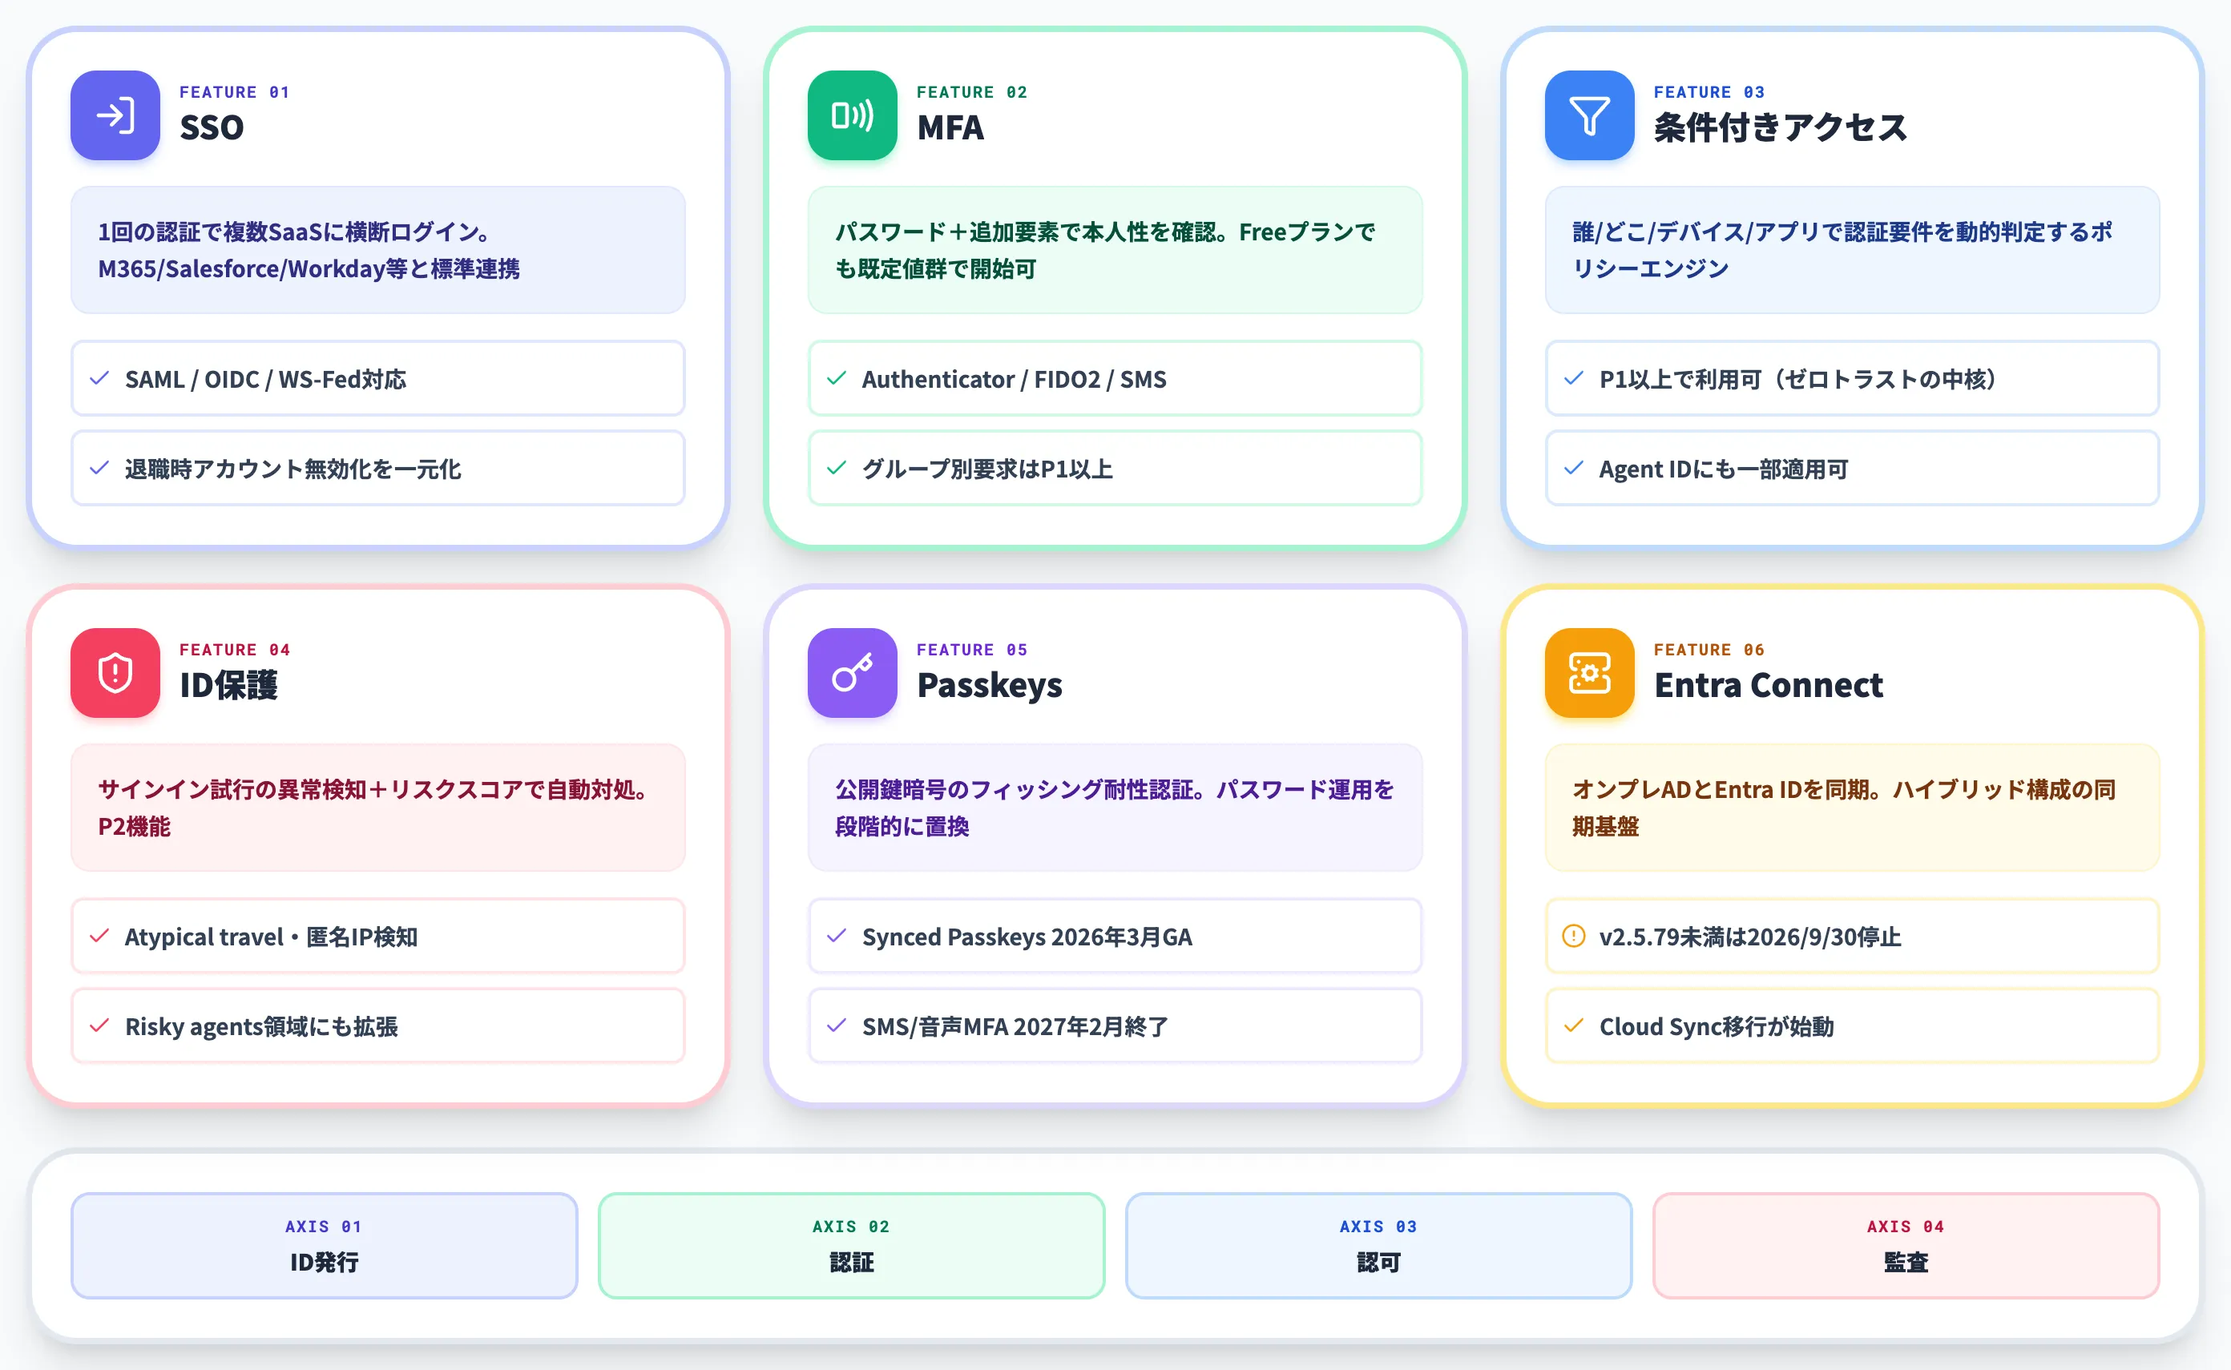Click checkmark beside Agent IDにも一部適用可

(1574, 469)
